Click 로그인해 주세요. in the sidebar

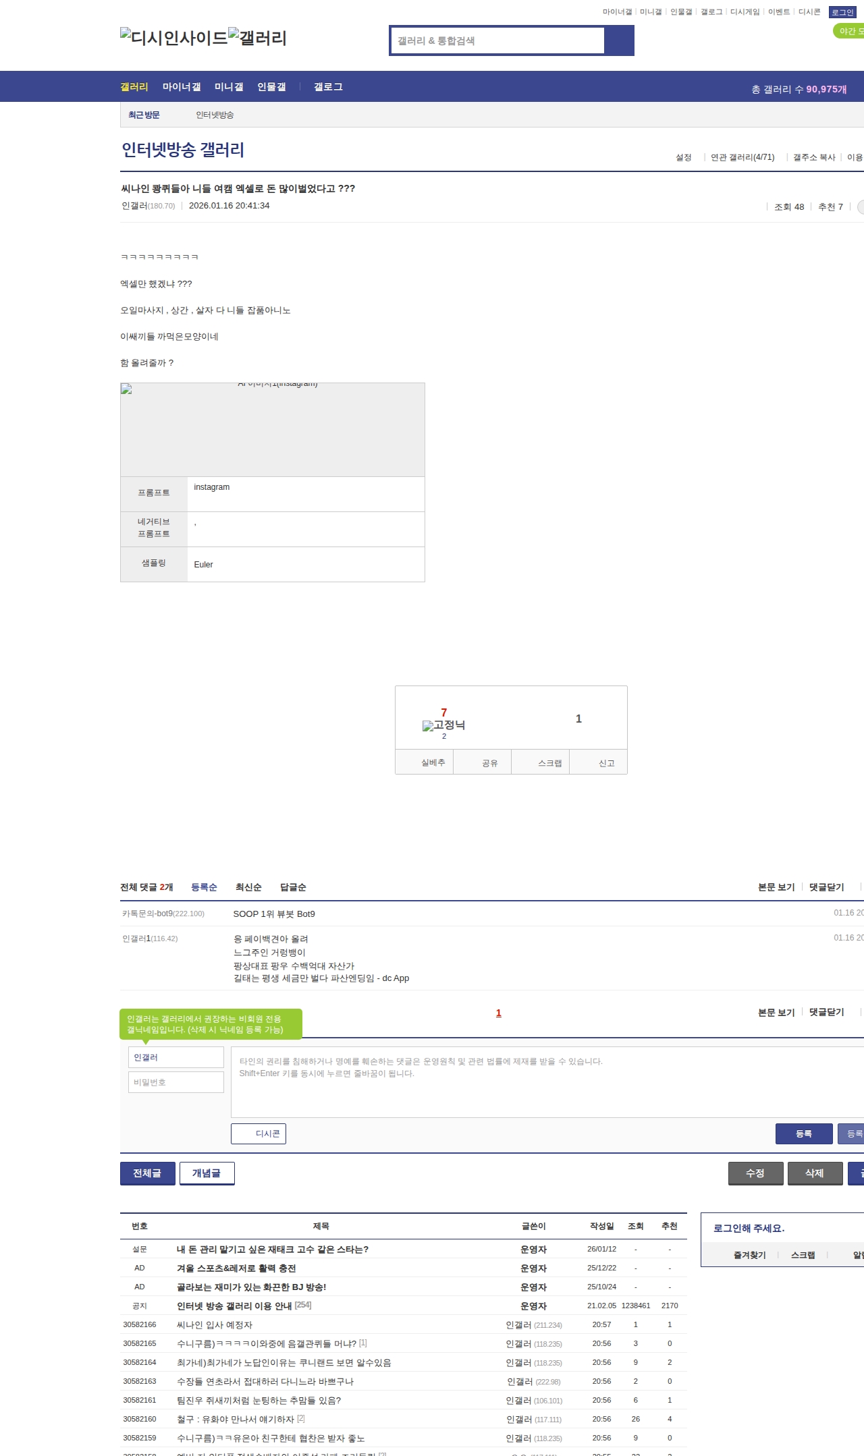[x=749, y=1228]
